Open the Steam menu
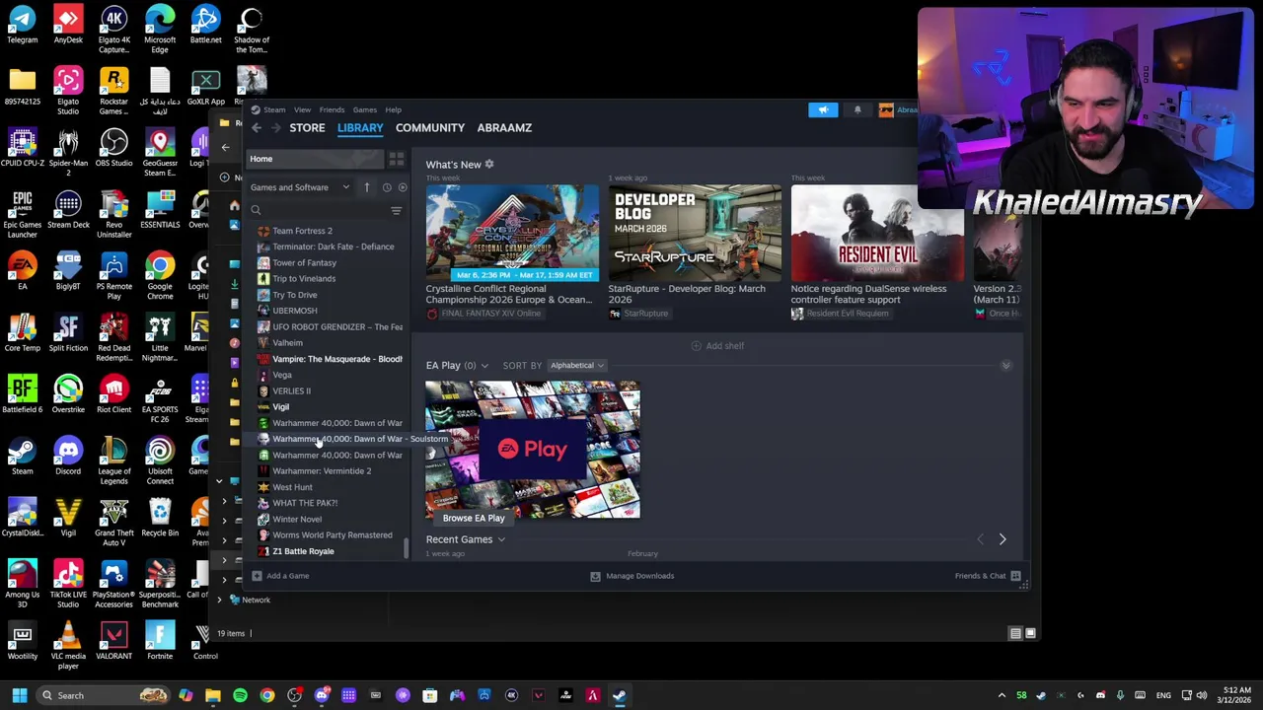Image resolution: width=1263 pixels, height=710 pixels. (274, 109)
